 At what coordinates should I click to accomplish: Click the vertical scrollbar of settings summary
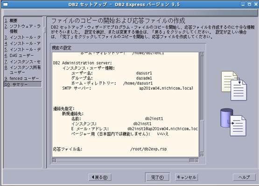coord(202,104)
